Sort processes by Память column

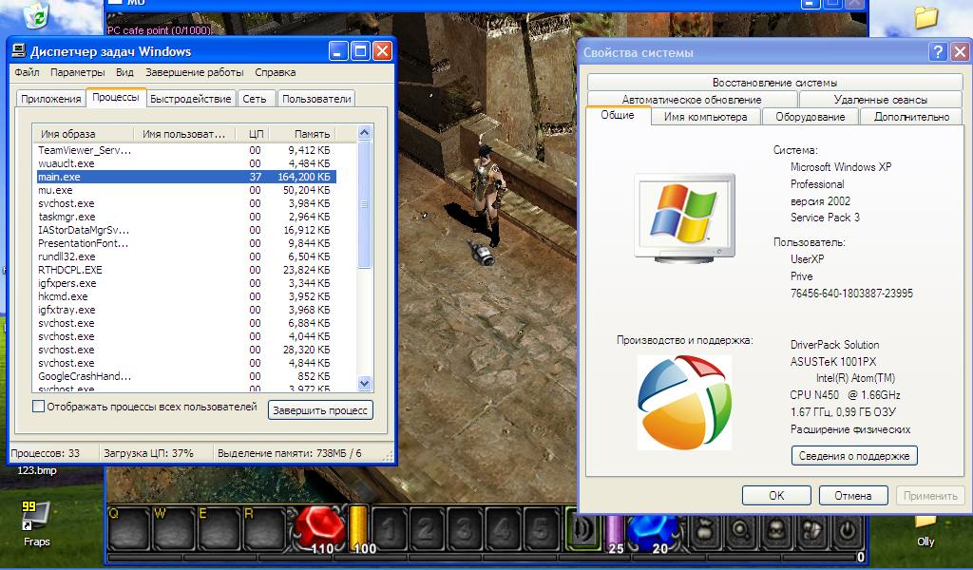304,133
